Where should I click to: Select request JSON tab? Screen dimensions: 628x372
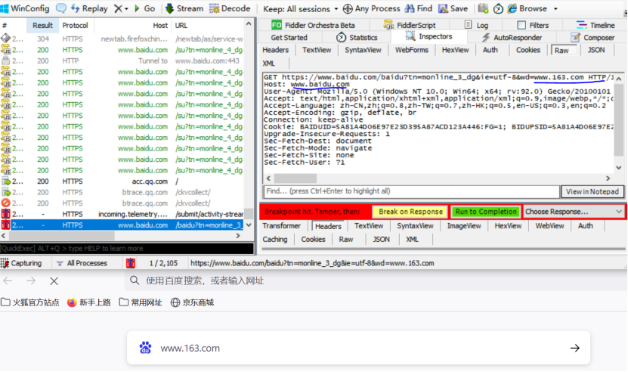click(x=596, y=50)
